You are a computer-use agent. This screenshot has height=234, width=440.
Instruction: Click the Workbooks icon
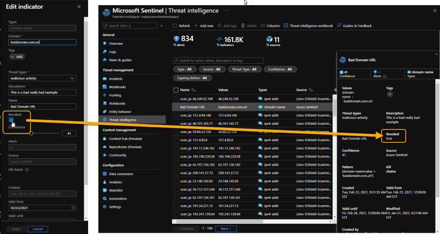105,87
